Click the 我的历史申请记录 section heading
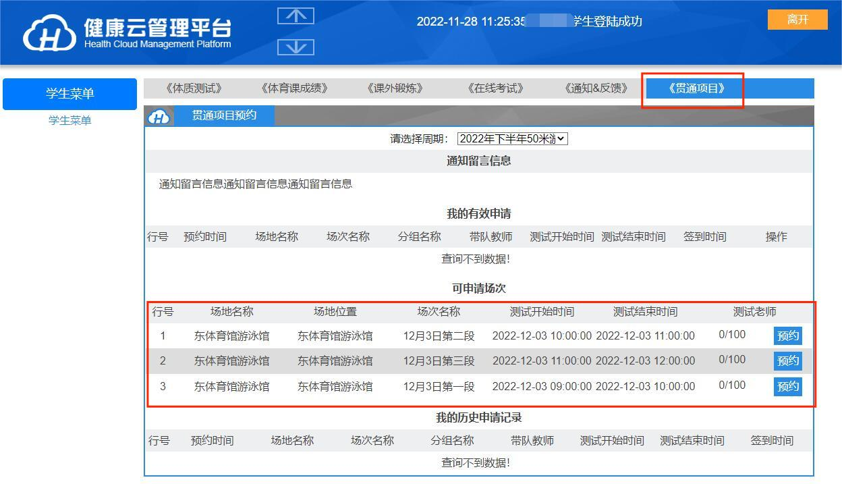The height and width of the screenshot is (484, 842). pos(478,418)
